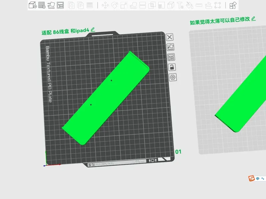The image size is (266, 199).
Task: Select the Move tool
Action: tap(105, 5)
